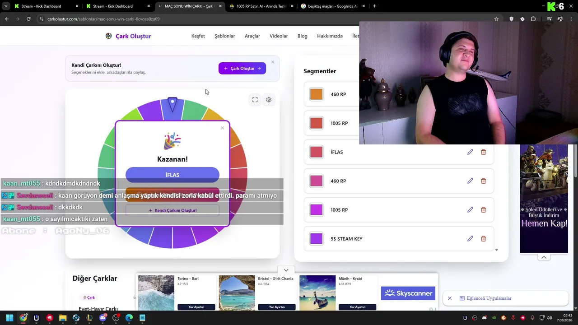Pick the color swatch of the İFLAS segment
This screenshot has width=578, height=325.
[317, 152]
